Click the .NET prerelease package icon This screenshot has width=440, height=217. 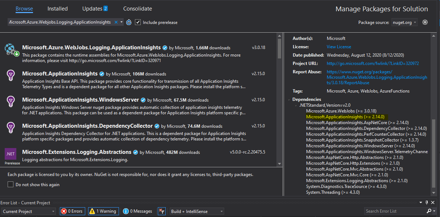(11, 154)
